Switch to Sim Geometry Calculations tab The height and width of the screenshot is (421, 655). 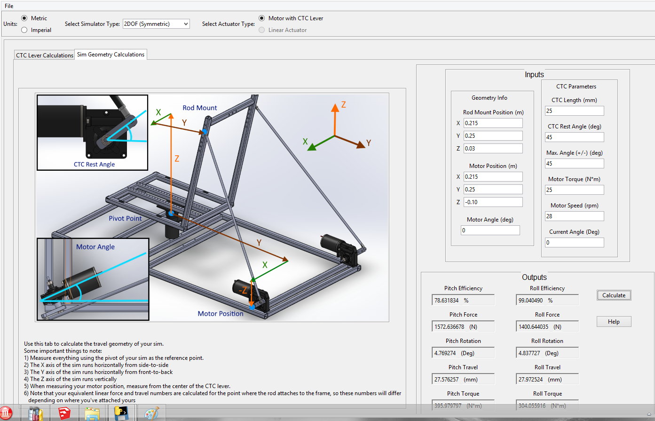point(111,55)
